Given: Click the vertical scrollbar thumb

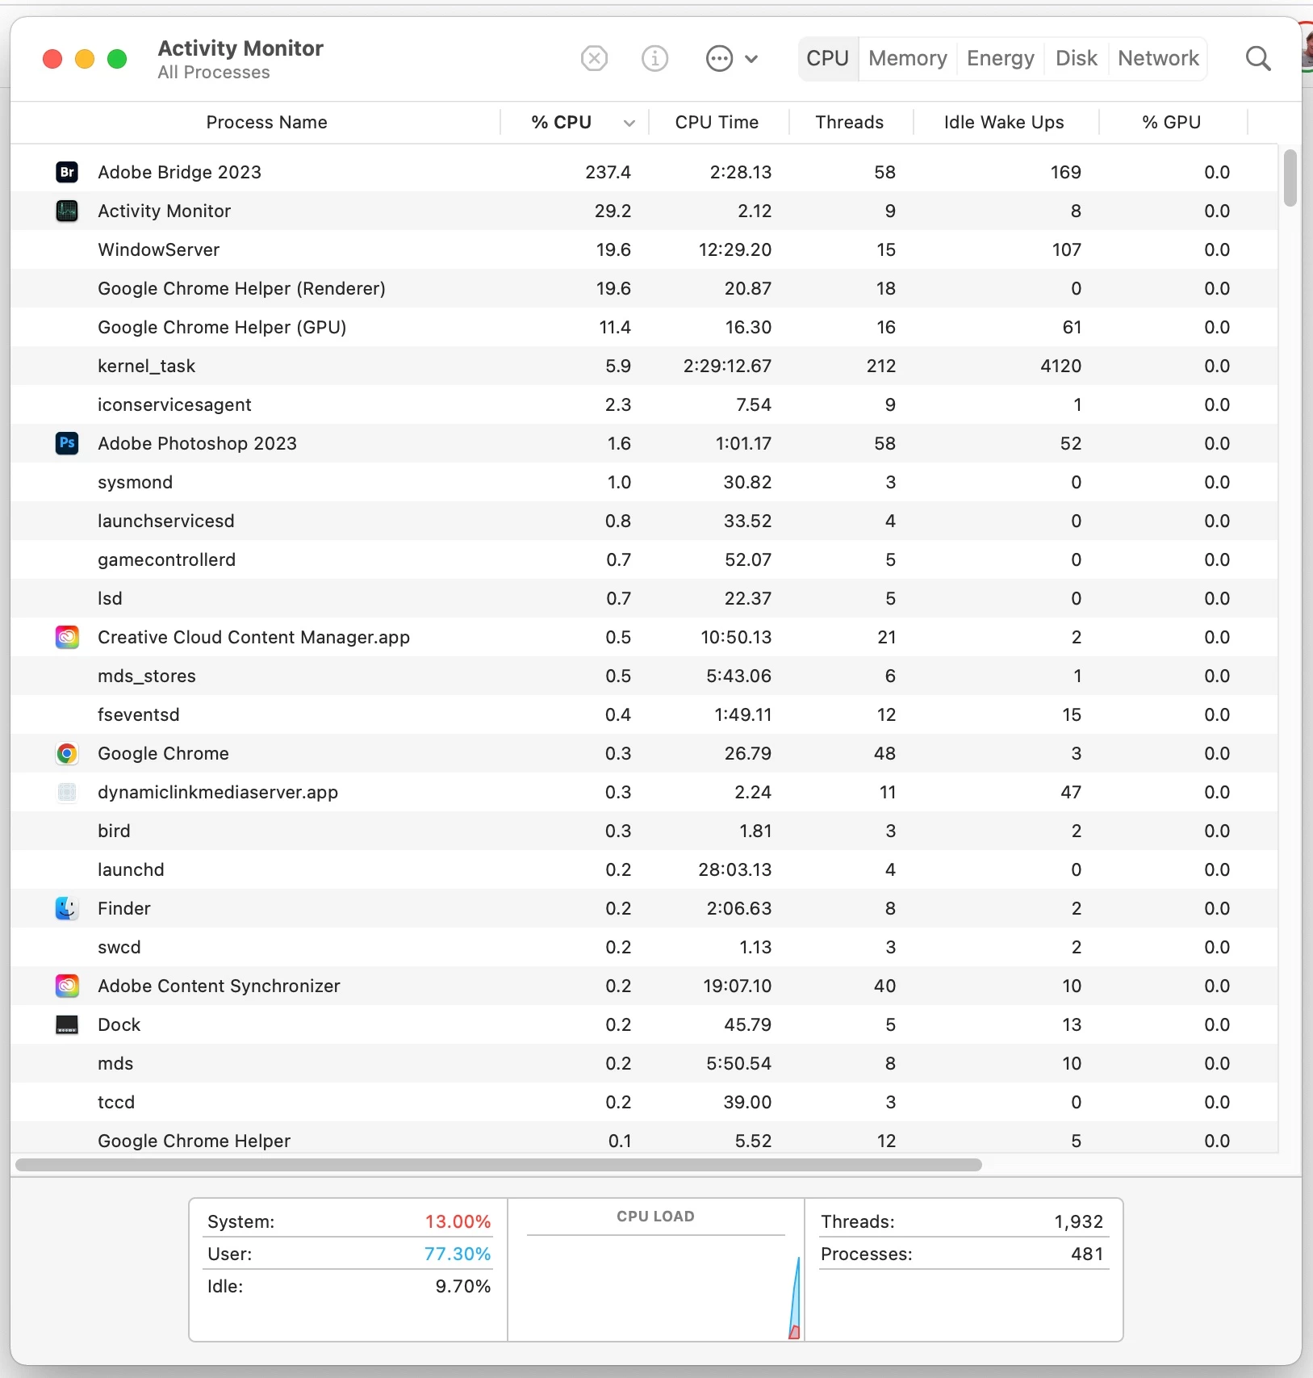Looking at the screenshot, I should 1290,178.
